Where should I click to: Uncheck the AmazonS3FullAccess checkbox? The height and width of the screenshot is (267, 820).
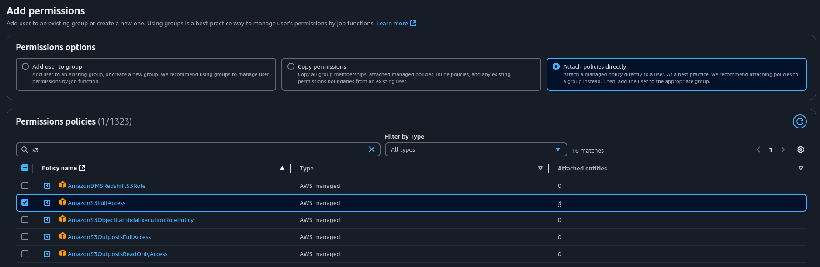(x=25, y=202)
